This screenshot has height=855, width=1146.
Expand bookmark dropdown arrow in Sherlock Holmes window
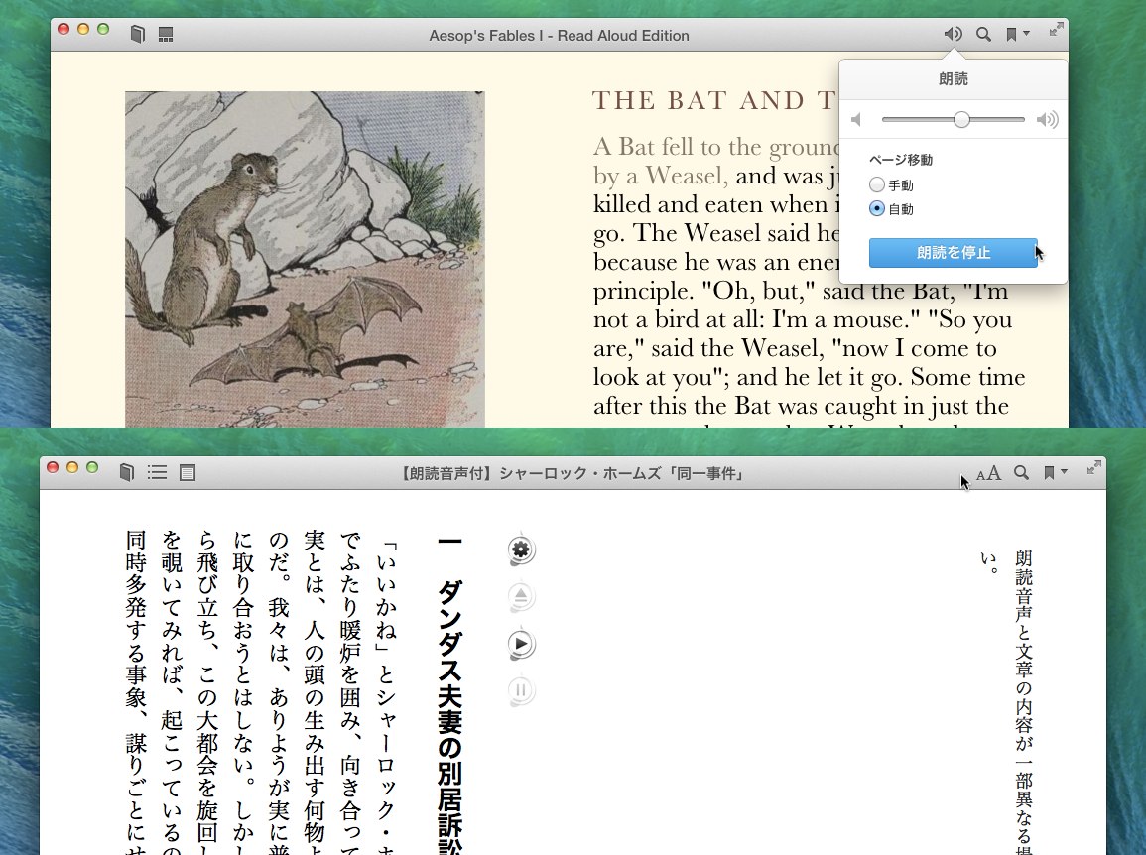(x=1064, y=472)
